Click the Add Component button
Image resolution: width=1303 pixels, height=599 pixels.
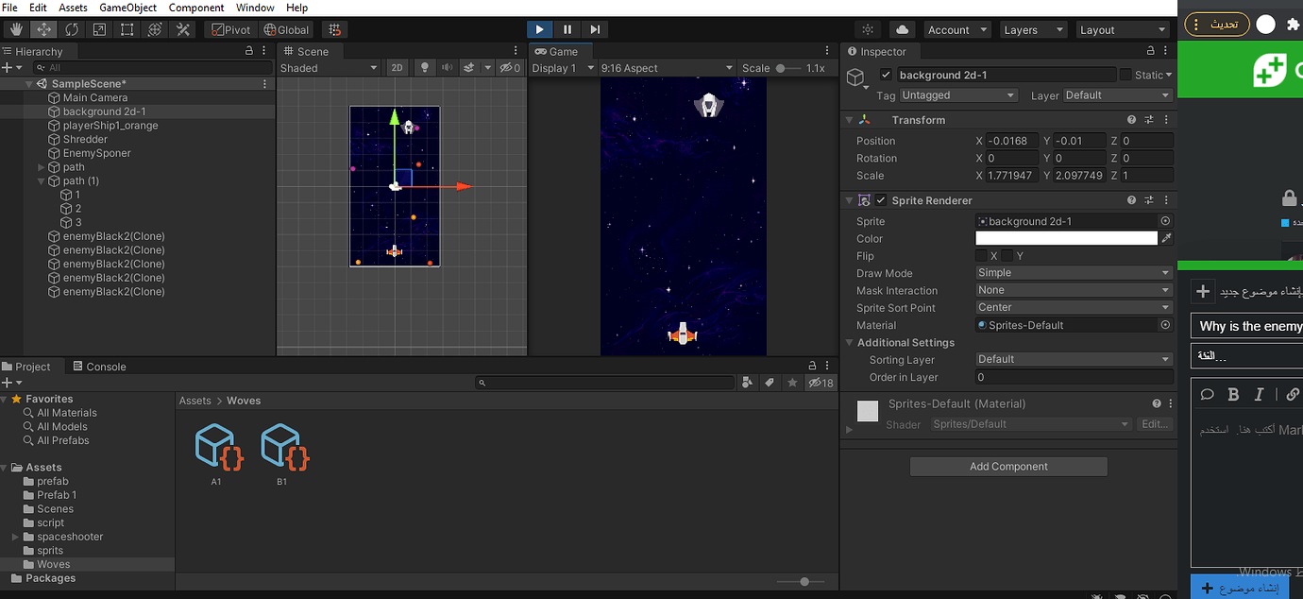tap(1008, 467)
